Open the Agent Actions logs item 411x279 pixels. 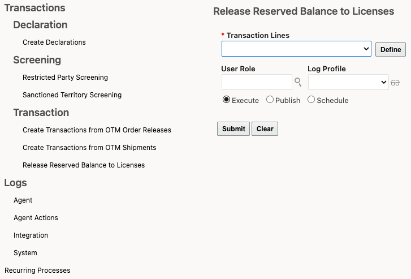(x=36, y=218)
